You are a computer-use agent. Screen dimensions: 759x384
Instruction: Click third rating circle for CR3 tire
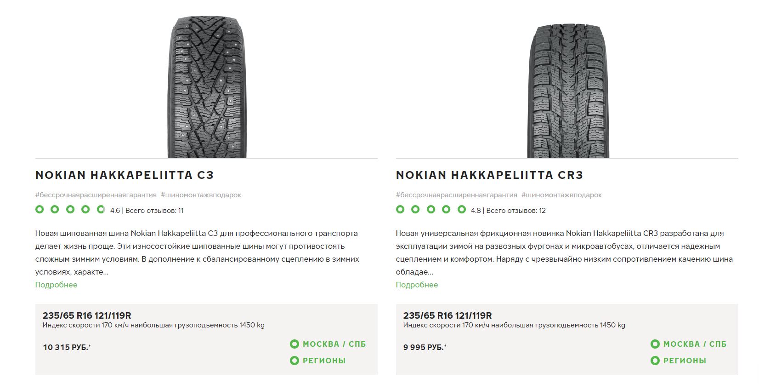click(431, 210)
